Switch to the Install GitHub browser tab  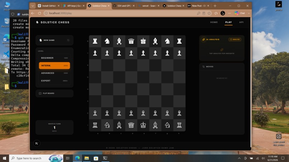point(49,6)
